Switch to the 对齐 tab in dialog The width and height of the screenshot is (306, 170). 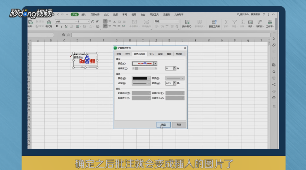click(x=127, y=54)
